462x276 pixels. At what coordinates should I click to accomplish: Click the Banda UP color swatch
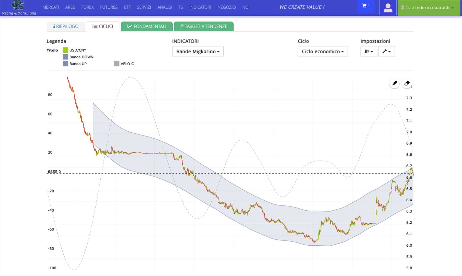pos(65,64)
